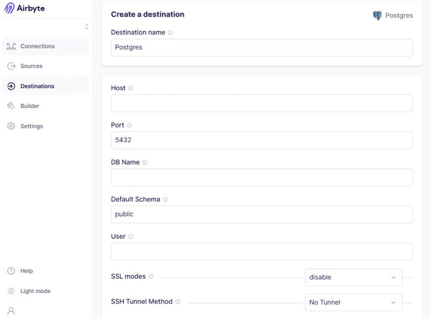This screenshot has height=319, width=431.
Task: Click the Light mode sun icon
Action: point(11,291)
